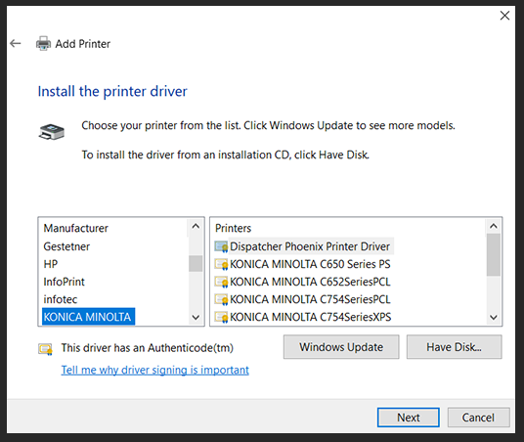Open the driver signing importance link
Screen dimensions: 524x442
pyautogui.click(x=155, y=370)
